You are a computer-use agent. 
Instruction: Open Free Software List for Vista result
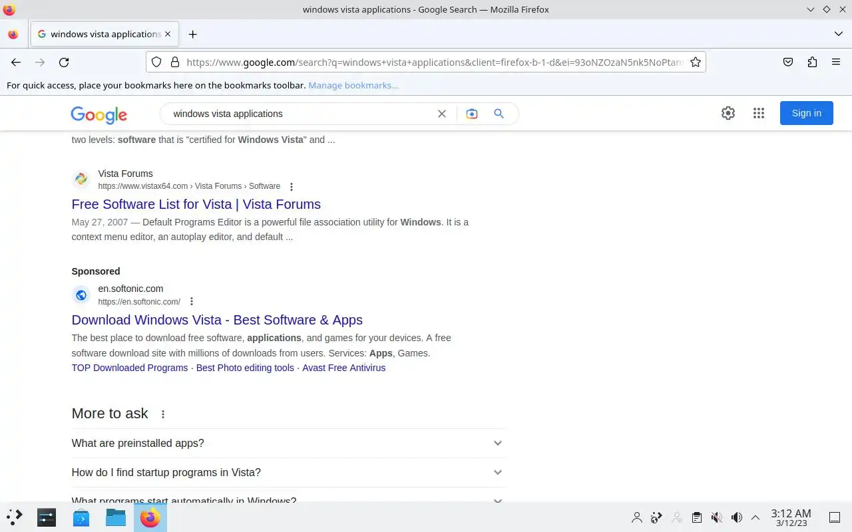pyautogui.click(x=196, y=204)
